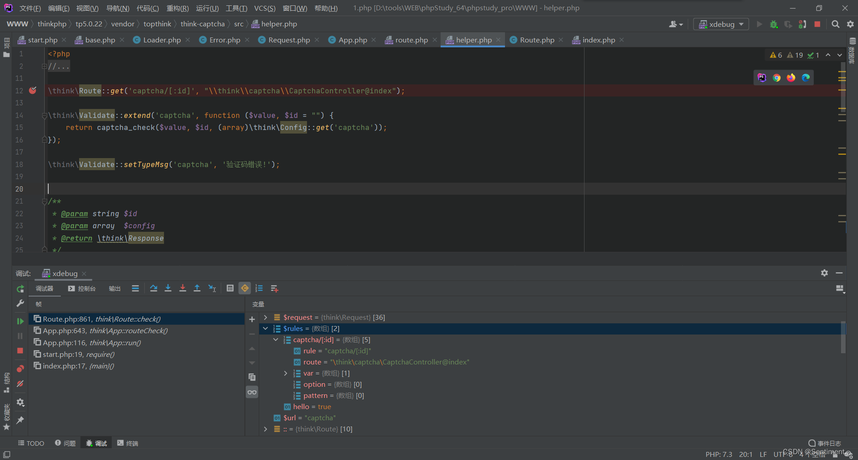Toggle the highlighted Show Values Addresses icon
The image size is (858, 460).
click(245, 289)
